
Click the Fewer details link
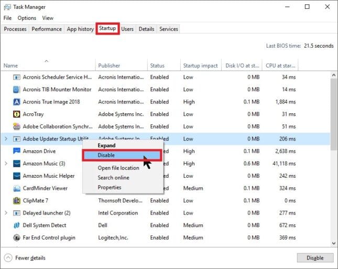30,258
